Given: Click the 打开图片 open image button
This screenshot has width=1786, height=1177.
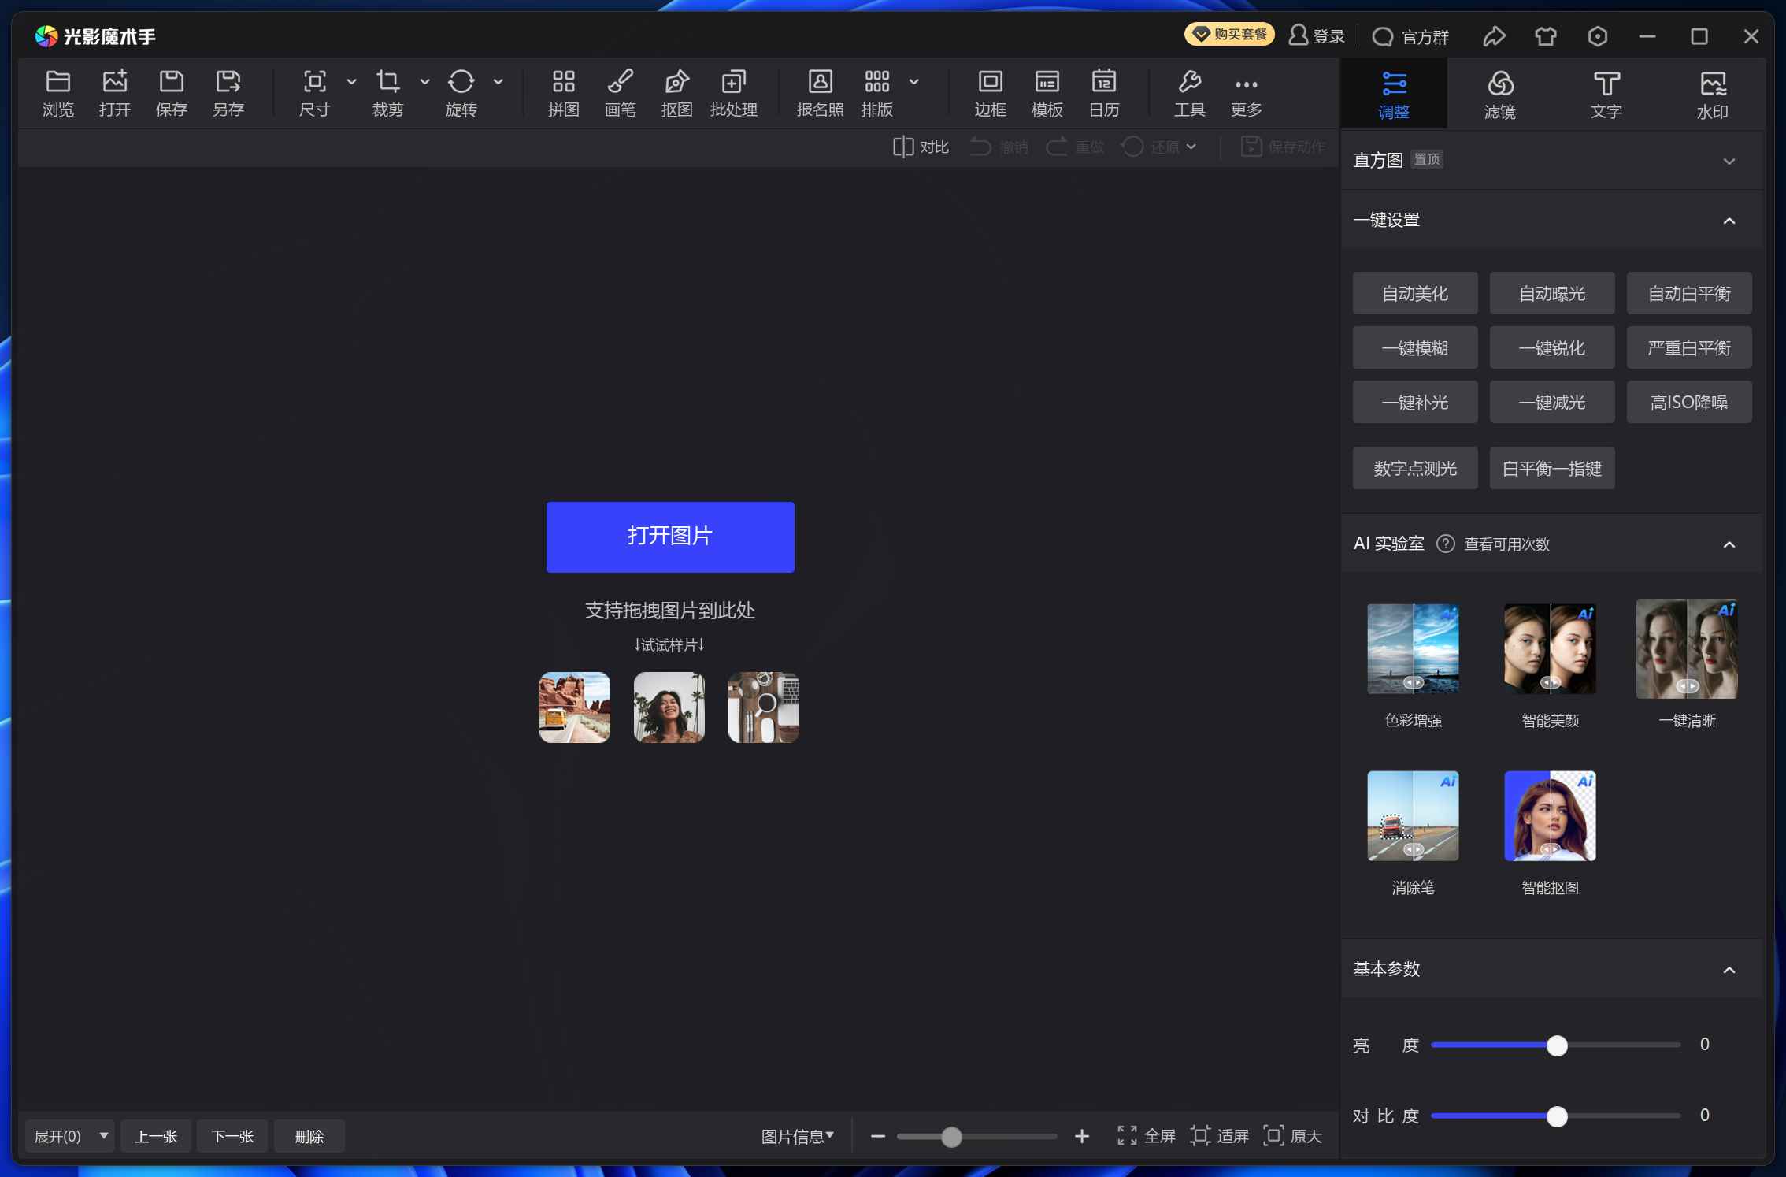Looking at the screenshot, I should [x=669, y=537].
